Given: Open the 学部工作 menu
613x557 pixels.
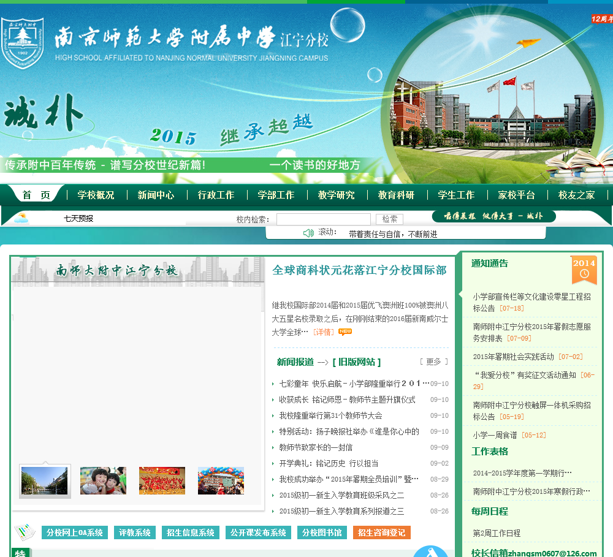Looking at the screenshot, I should coord(276,195).
